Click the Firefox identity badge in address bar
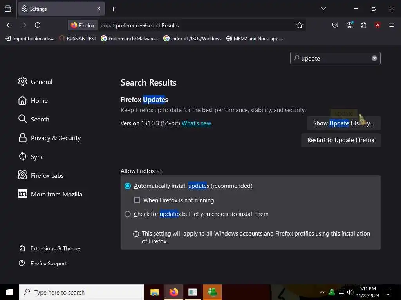Screen dimensions: 401x300 click(83, 25)
